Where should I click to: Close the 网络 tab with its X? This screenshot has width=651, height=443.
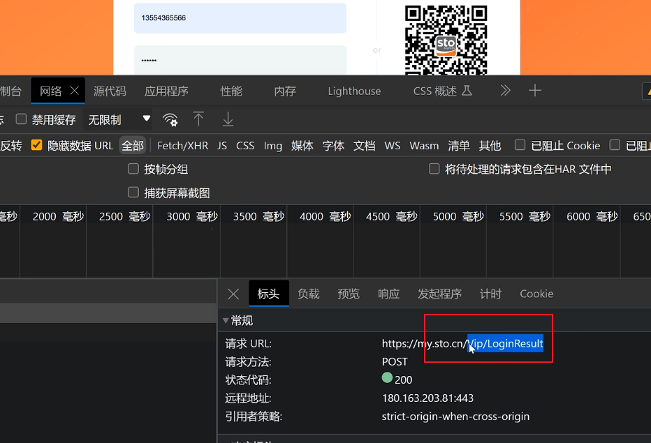[x=74, y=91]
